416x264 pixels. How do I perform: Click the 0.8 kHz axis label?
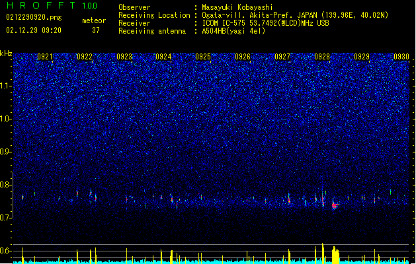[x=6, y=185]
